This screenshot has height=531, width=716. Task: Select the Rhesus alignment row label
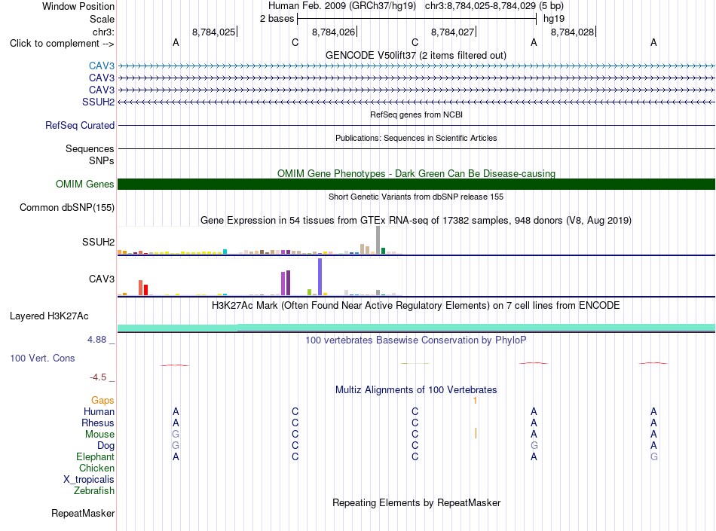98,423
